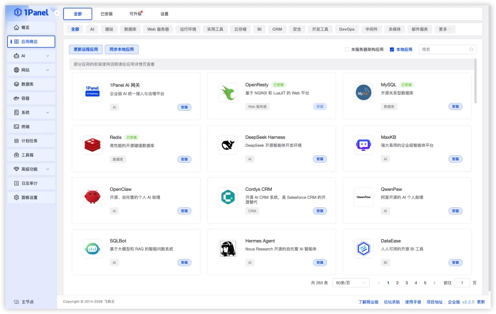Expand the 网站 sidebar menu chevron
This screenshot has width=496, height=314.
48,70
